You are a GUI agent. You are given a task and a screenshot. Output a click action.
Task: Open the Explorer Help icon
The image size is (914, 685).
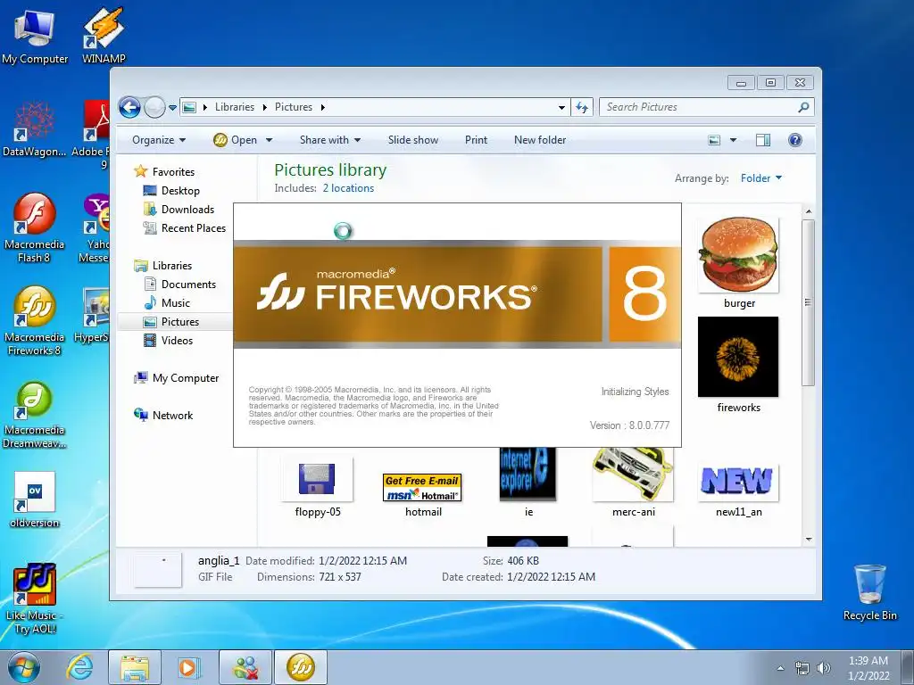(795, 140)
